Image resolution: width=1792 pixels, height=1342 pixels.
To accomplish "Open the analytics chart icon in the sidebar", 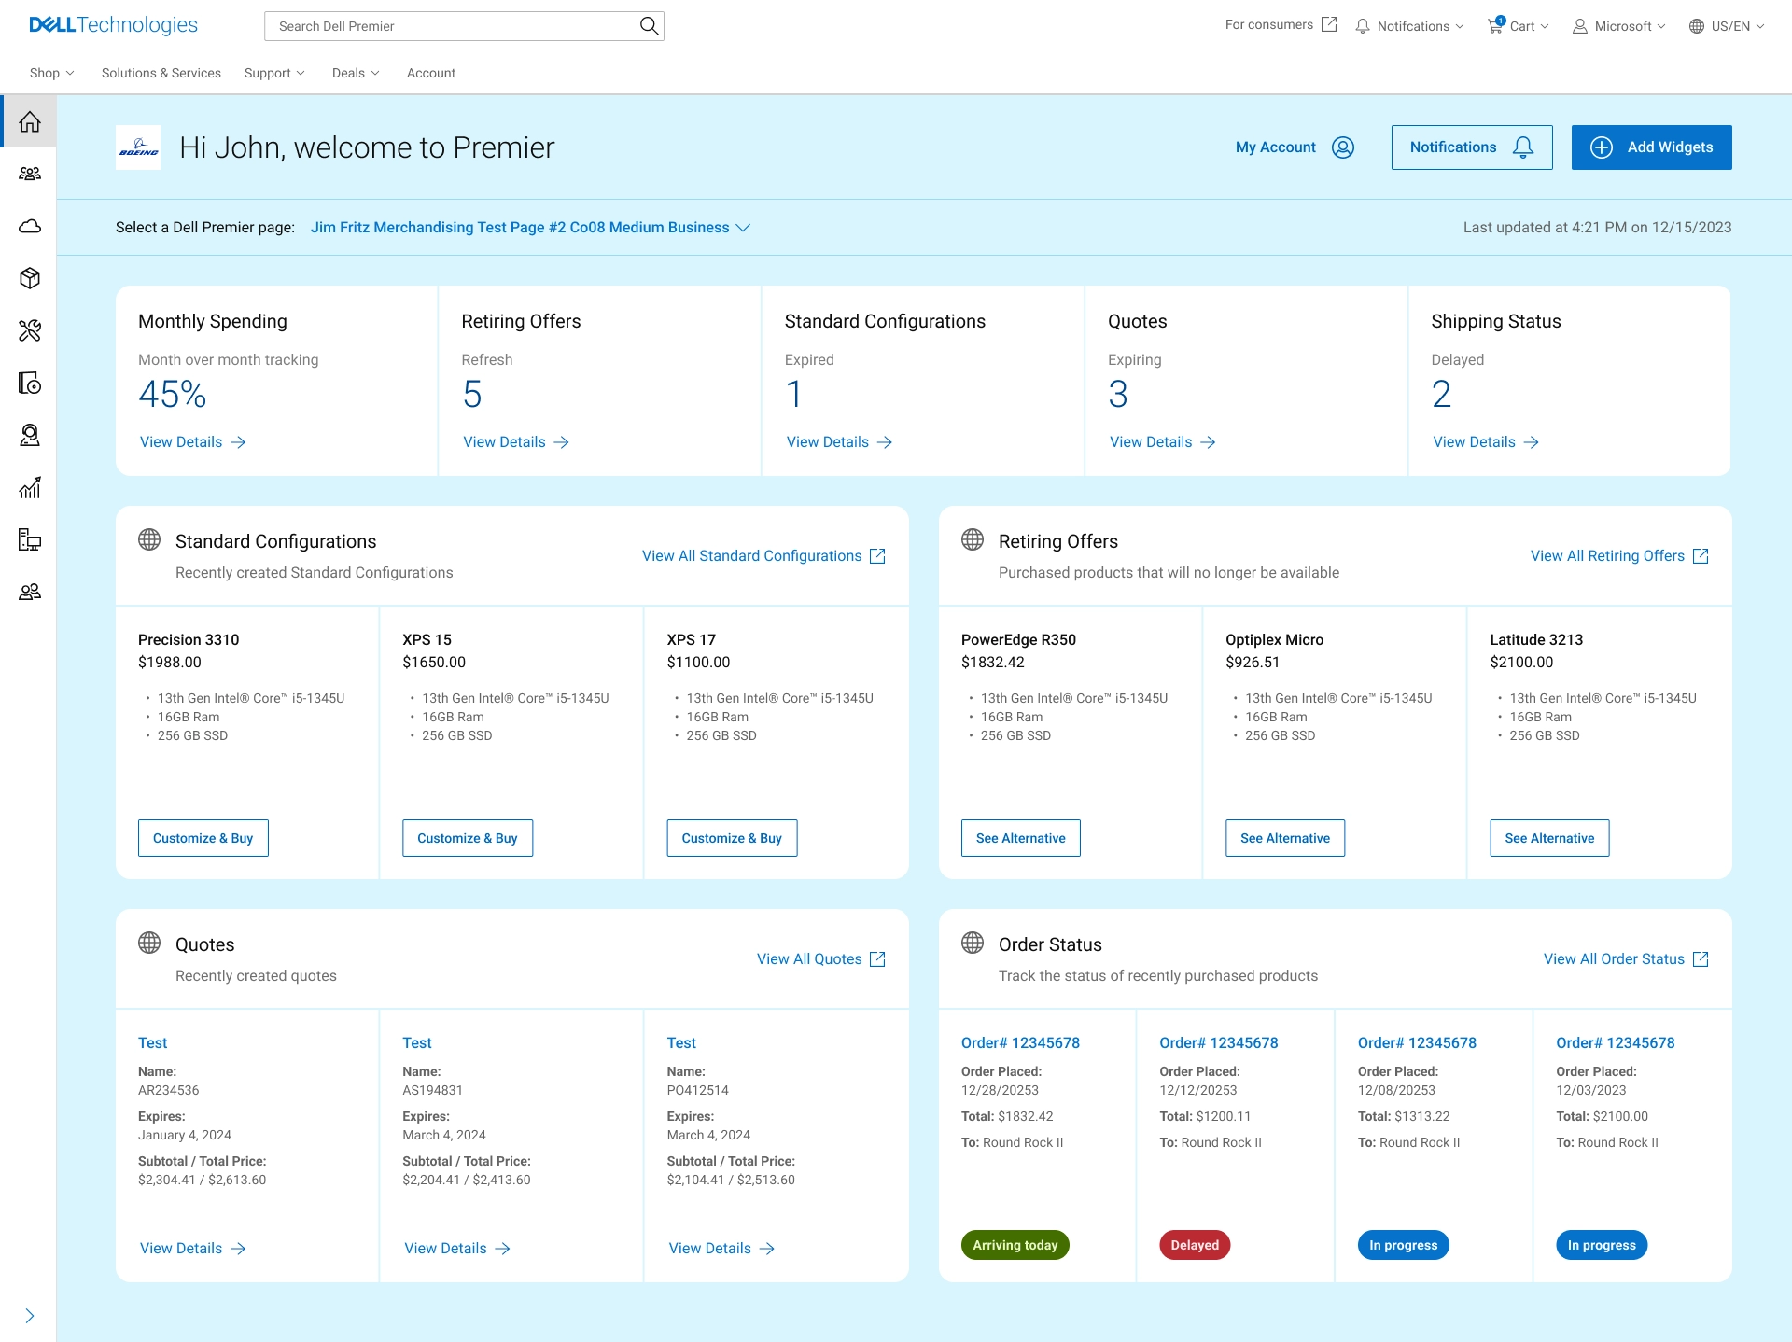I will click(x=30, y=487).
